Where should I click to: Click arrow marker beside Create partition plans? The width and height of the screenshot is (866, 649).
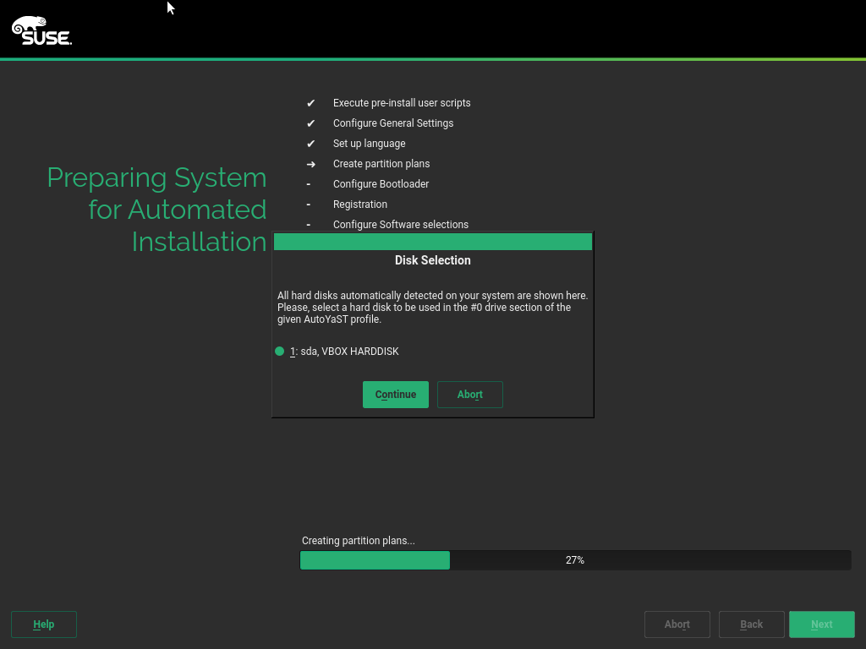pyautogui.click(x=310, y=164)
